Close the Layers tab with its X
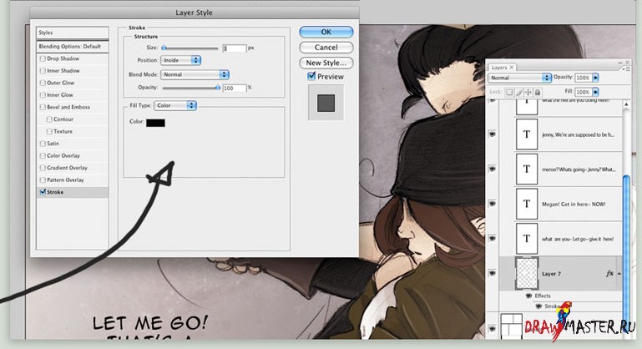This screenshot has width=642, height=349. pos(512,67)
